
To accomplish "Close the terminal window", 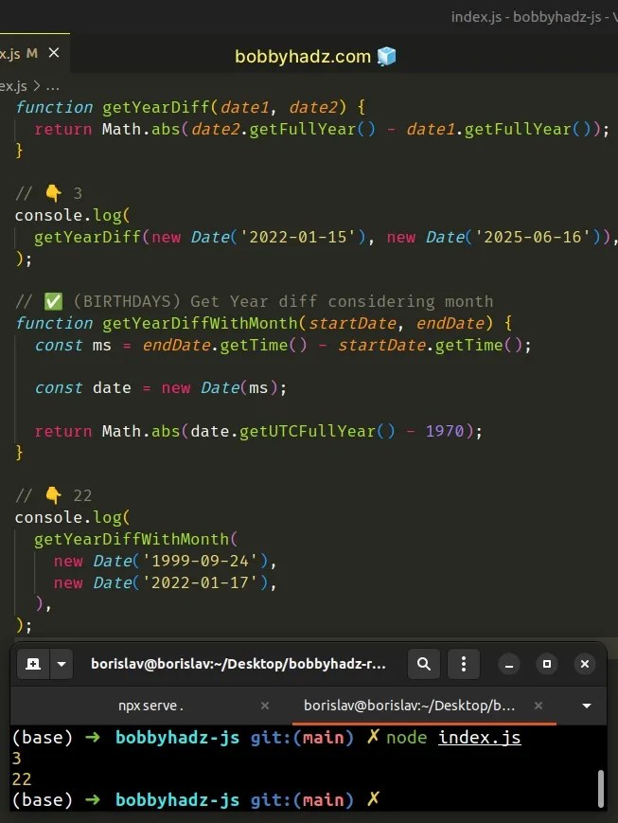I will point(585,664).
